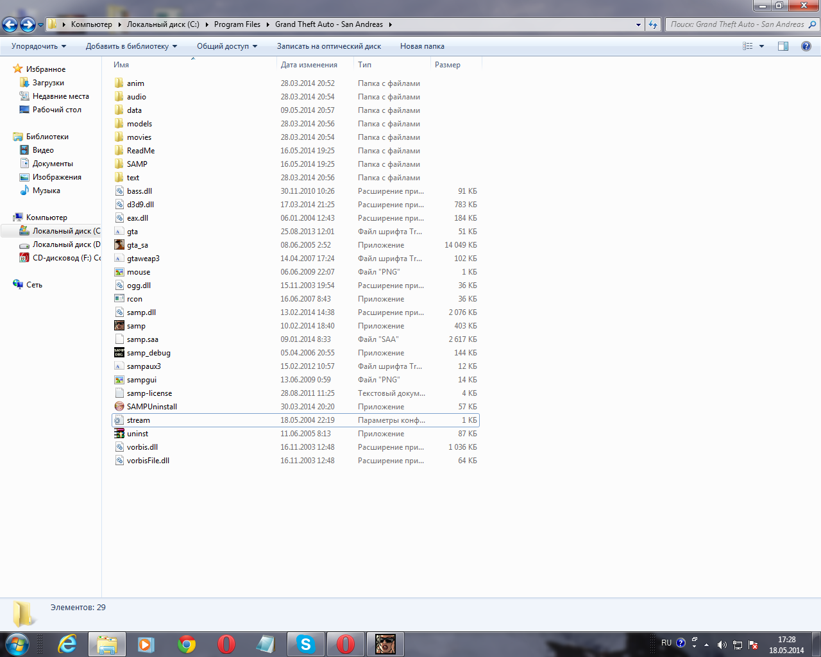The height and width of the screenshot is (657, 821).
Task: Click the volume speaker tray icon
Action: click(x=722, y=645)
